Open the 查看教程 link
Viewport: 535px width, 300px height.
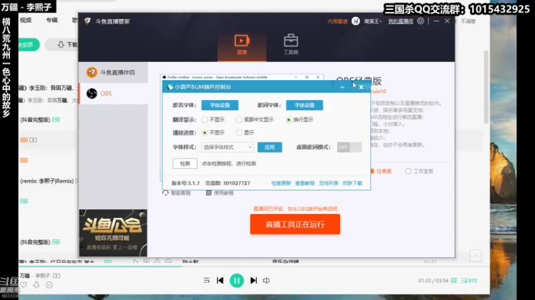click(x=305, y=183)
